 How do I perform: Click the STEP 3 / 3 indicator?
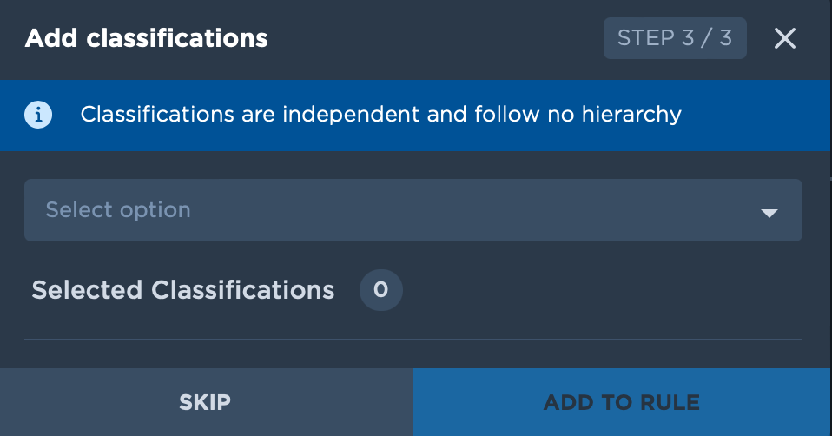pyautogui.click(x=675, y=38)
